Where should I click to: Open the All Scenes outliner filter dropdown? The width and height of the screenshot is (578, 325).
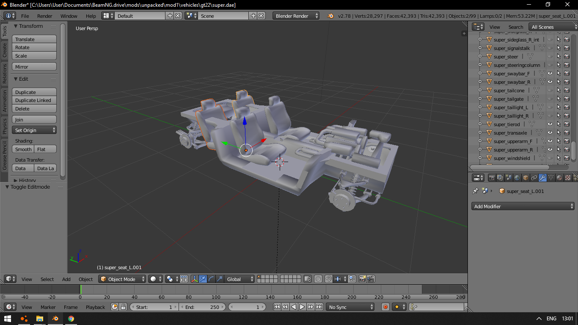pyautogui.click(x=553, y=27)
